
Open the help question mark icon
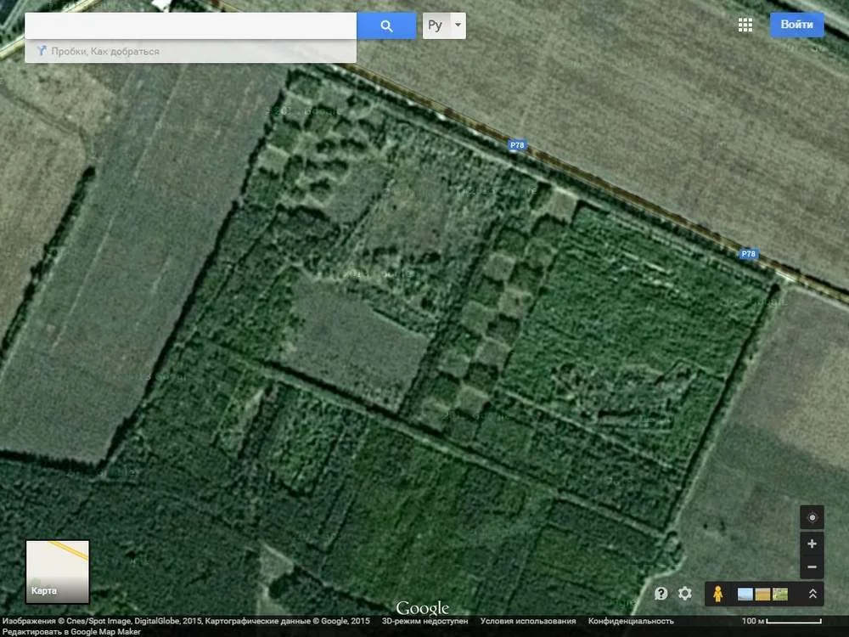tap(661, 594)
